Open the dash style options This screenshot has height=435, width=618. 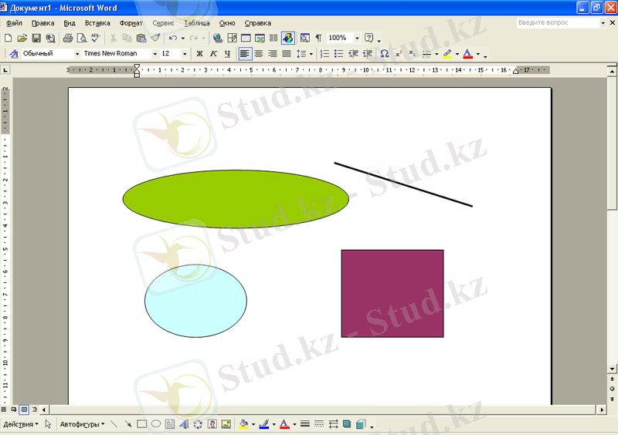(x=319, y=424)
